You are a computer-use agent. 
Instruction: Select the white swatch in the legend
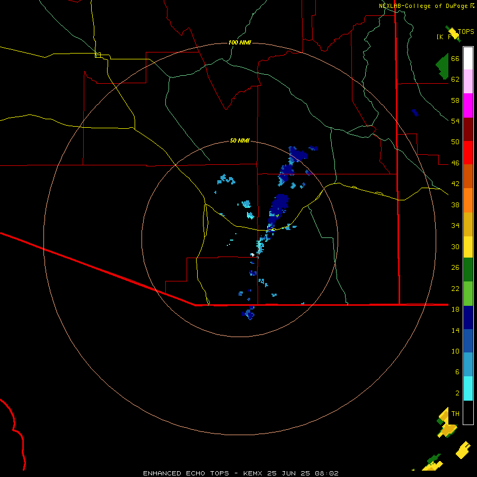(x=468, y=58)
